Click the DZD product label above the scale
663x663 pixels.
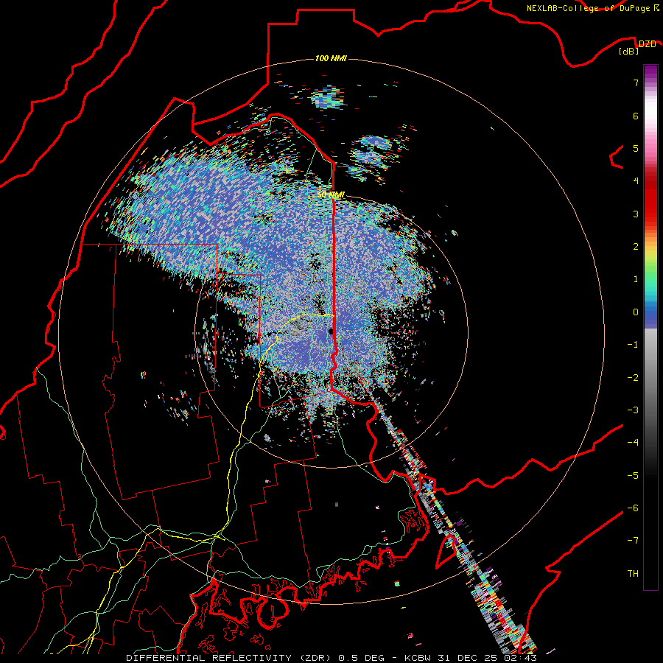pyautogui.click(x=647, y=43)
